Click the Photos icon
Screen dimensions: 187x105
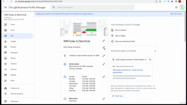tap(6, 58)
